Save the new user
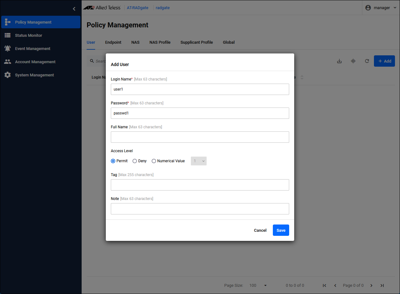400x294 pixels. point(281,230)
